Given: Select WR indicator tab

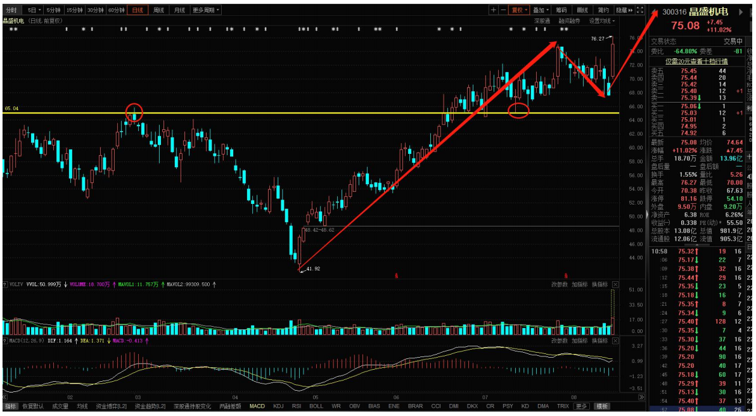Looking at the screenshot, I should pos(336,407).
